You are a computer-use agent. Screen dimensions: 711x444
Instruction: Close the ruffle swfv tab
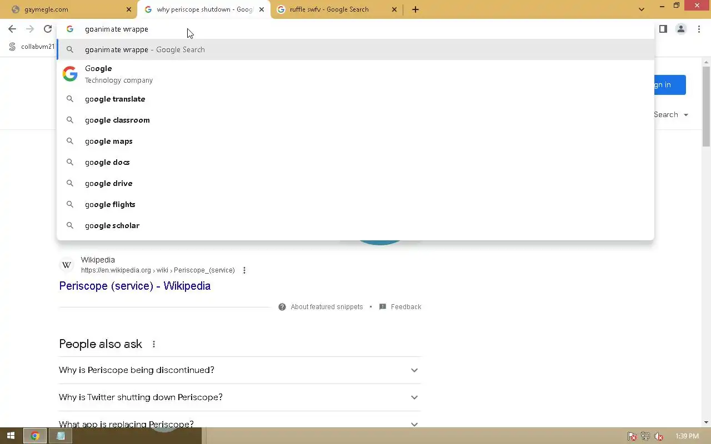(x=394, y=9)
